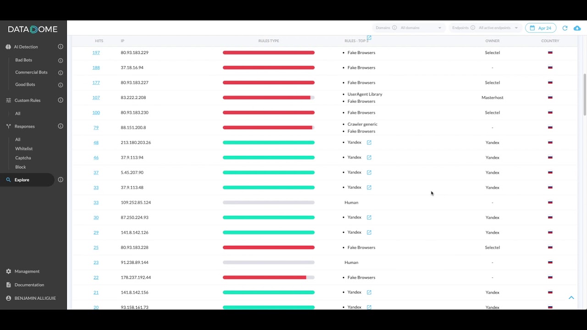587x330 pixels.
Task: Go to Custom Rules section
Action: 28,100
